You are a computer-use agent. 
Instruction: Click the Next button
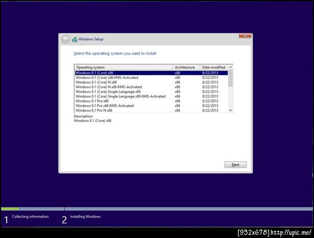235,165
